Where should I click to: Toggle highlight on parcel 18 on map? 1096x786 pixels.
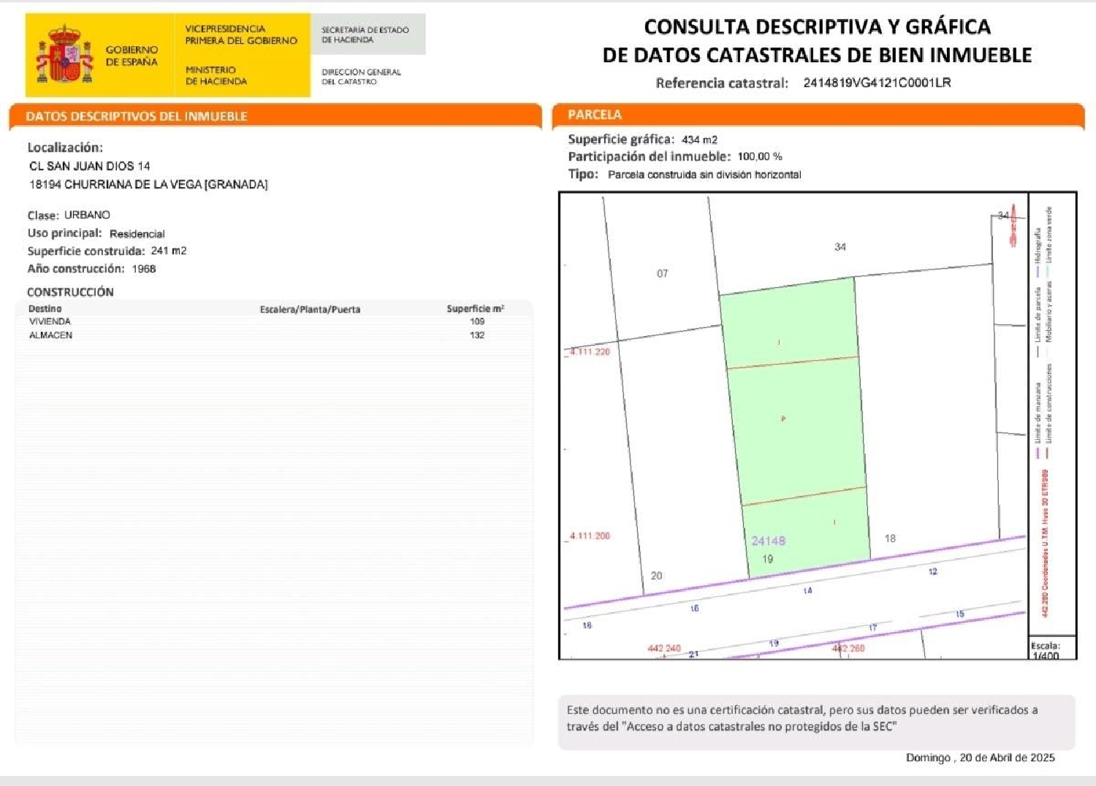890,538
